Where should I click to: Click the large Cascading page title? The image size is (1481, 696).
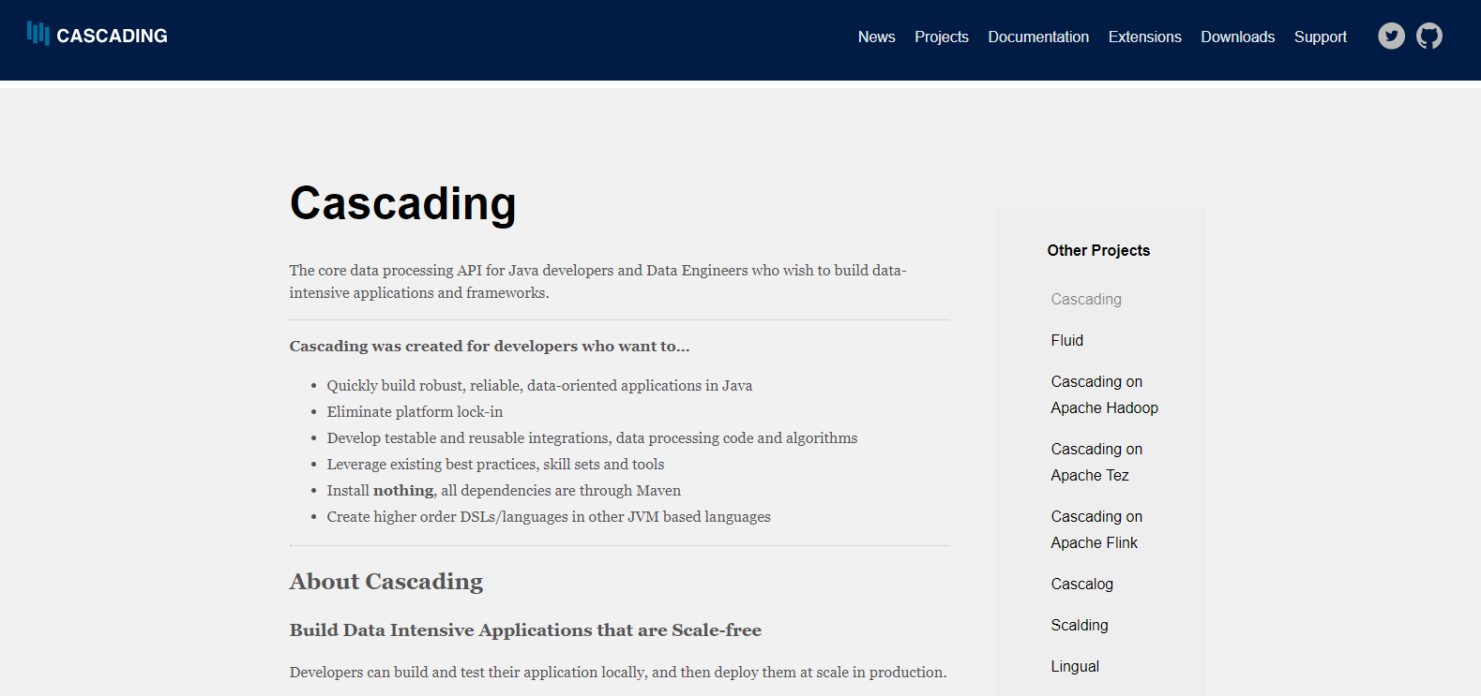click(403, 203)
